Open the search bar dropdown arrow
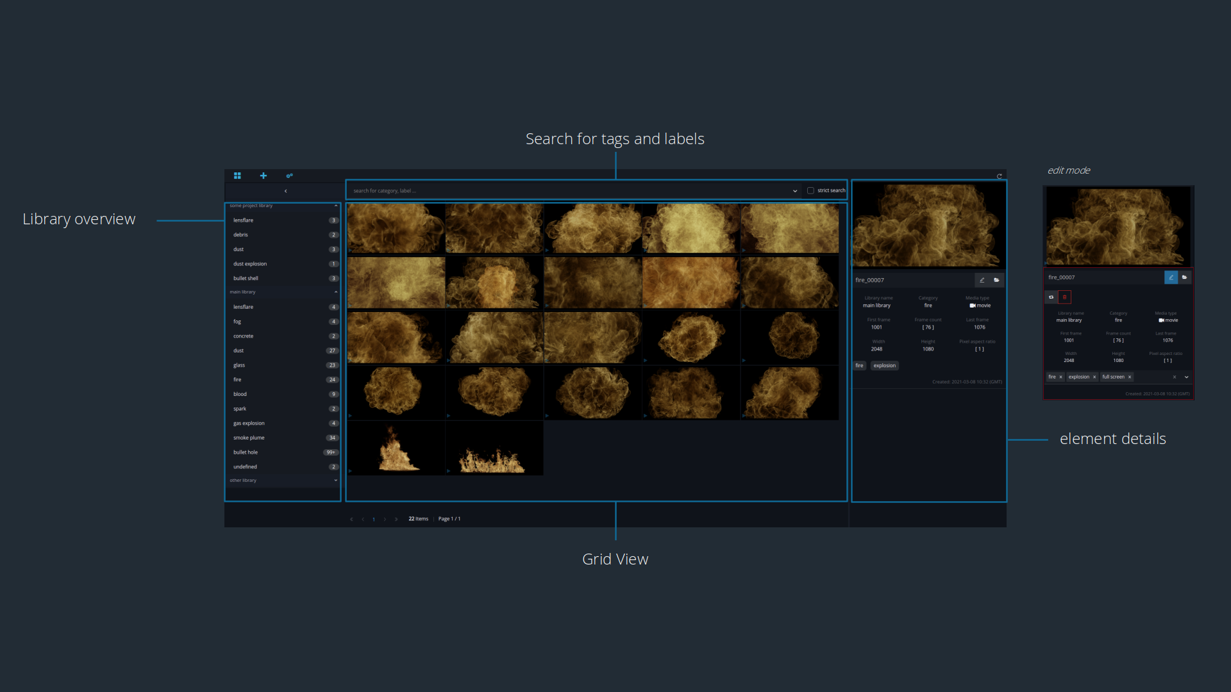This screenshot has width=1231, height=692. (795, 191)
